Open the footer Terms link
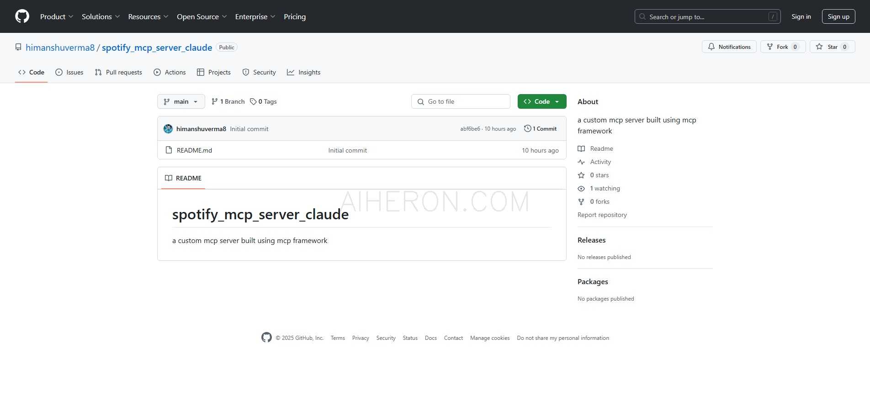The height and width of the screenshot is (402, 870). (x=338, y=338)
